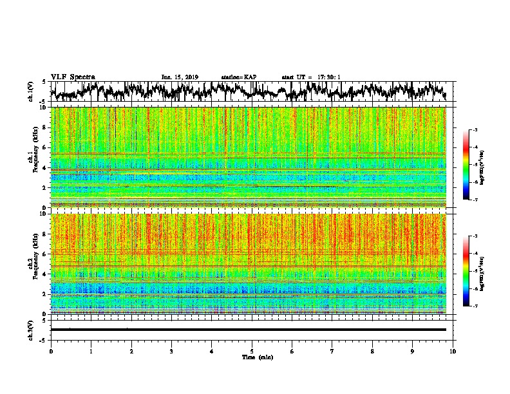
Task: Click the ch.2 color scale bar
Action: tap(466, 271)
